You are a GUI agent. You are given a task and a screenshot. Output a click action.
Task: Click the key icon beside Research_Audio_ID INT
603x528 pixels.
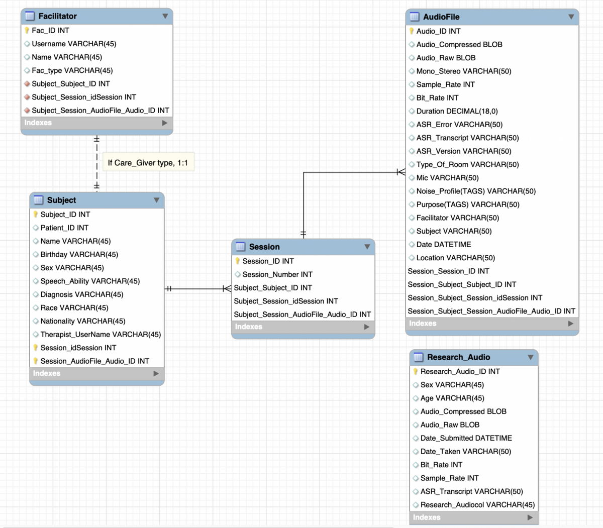(416, 372)
